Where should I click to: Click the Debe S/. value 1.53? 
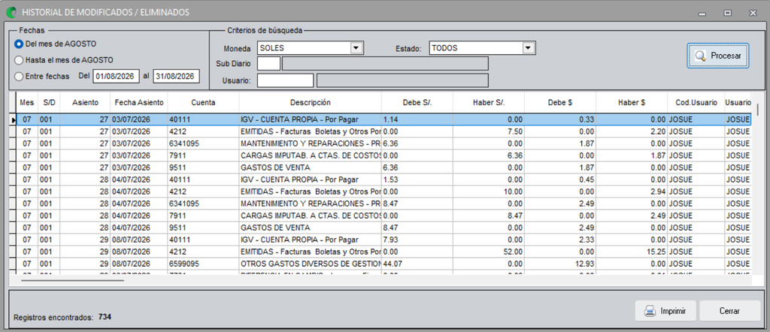pos(417,180)
